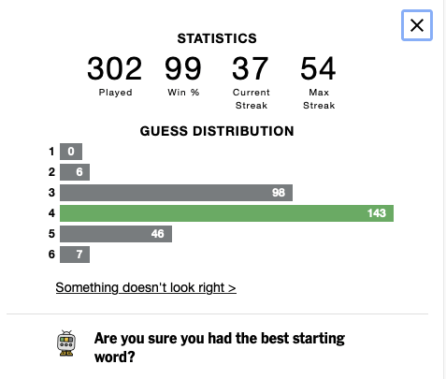This screenshot has height=379, width=446.
Task: Click the bar showing 98 for guess 3
Action: point(176,193)
